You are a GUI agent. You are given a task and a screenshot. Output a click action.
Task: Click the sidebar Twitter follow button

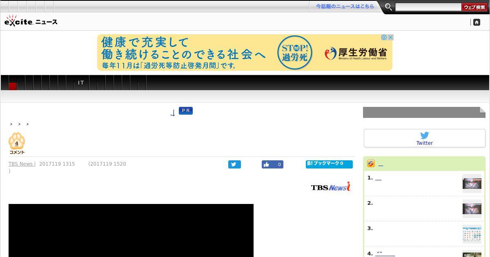pyautogui.click(x=425, y=138)
